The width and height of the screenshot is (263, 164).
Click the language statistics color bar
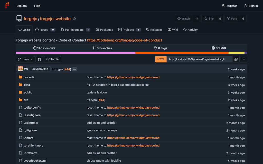click(x=131, y=53)
